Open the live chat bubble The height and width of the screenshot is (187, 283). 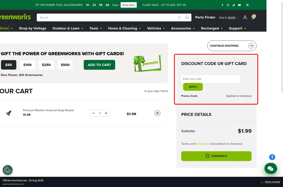[x=270, y=168]
